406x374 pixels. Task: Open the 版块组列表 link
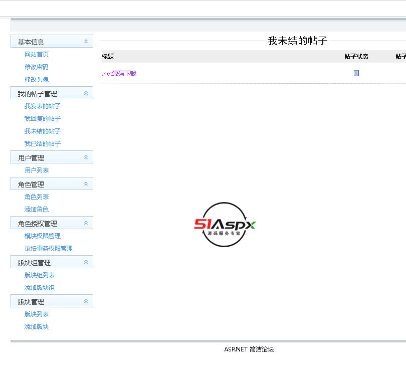[40, 275]
